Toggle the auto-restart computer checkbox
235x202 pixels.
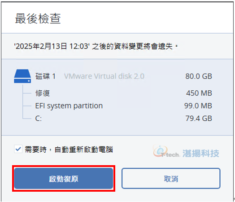tap(18, 149)
